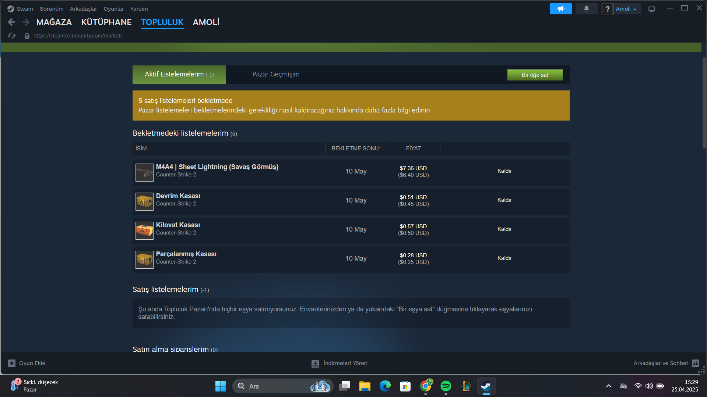This screenshot has height=397, width=707.
Task: Click the Oyun Ekle plus icon
Action: coord(12,363)
